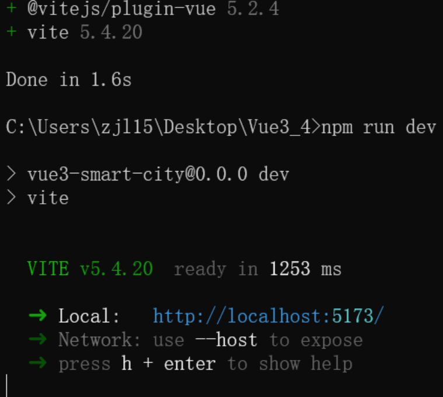Click the 'Done in 1.6s' text

coord(69,79)
